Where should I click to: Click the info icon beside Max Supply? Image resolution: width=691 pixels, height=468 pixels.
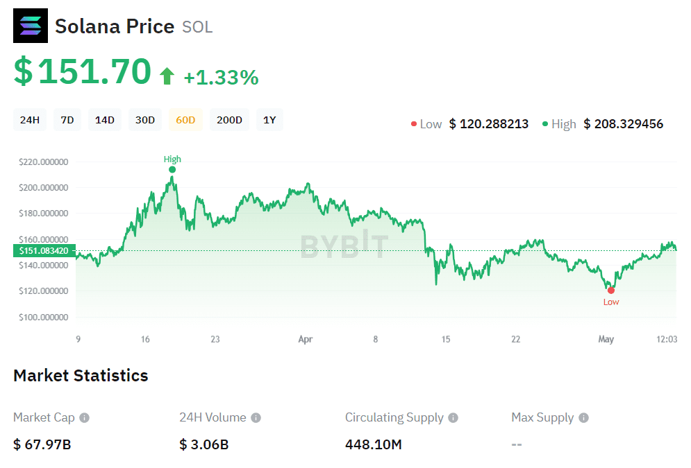[x=583, y=418]
